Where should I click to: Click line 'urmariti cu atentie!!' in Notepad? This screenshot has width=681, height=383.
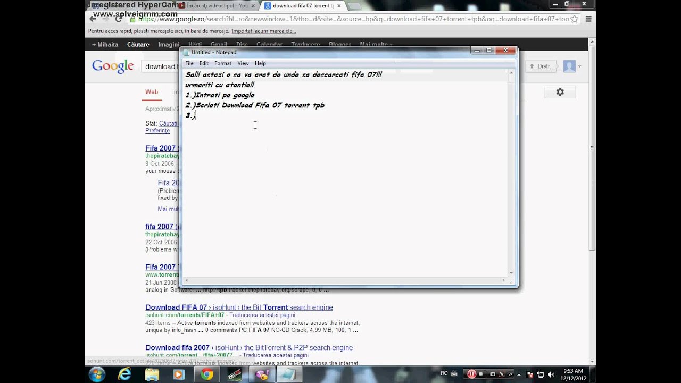coord(220,85)
